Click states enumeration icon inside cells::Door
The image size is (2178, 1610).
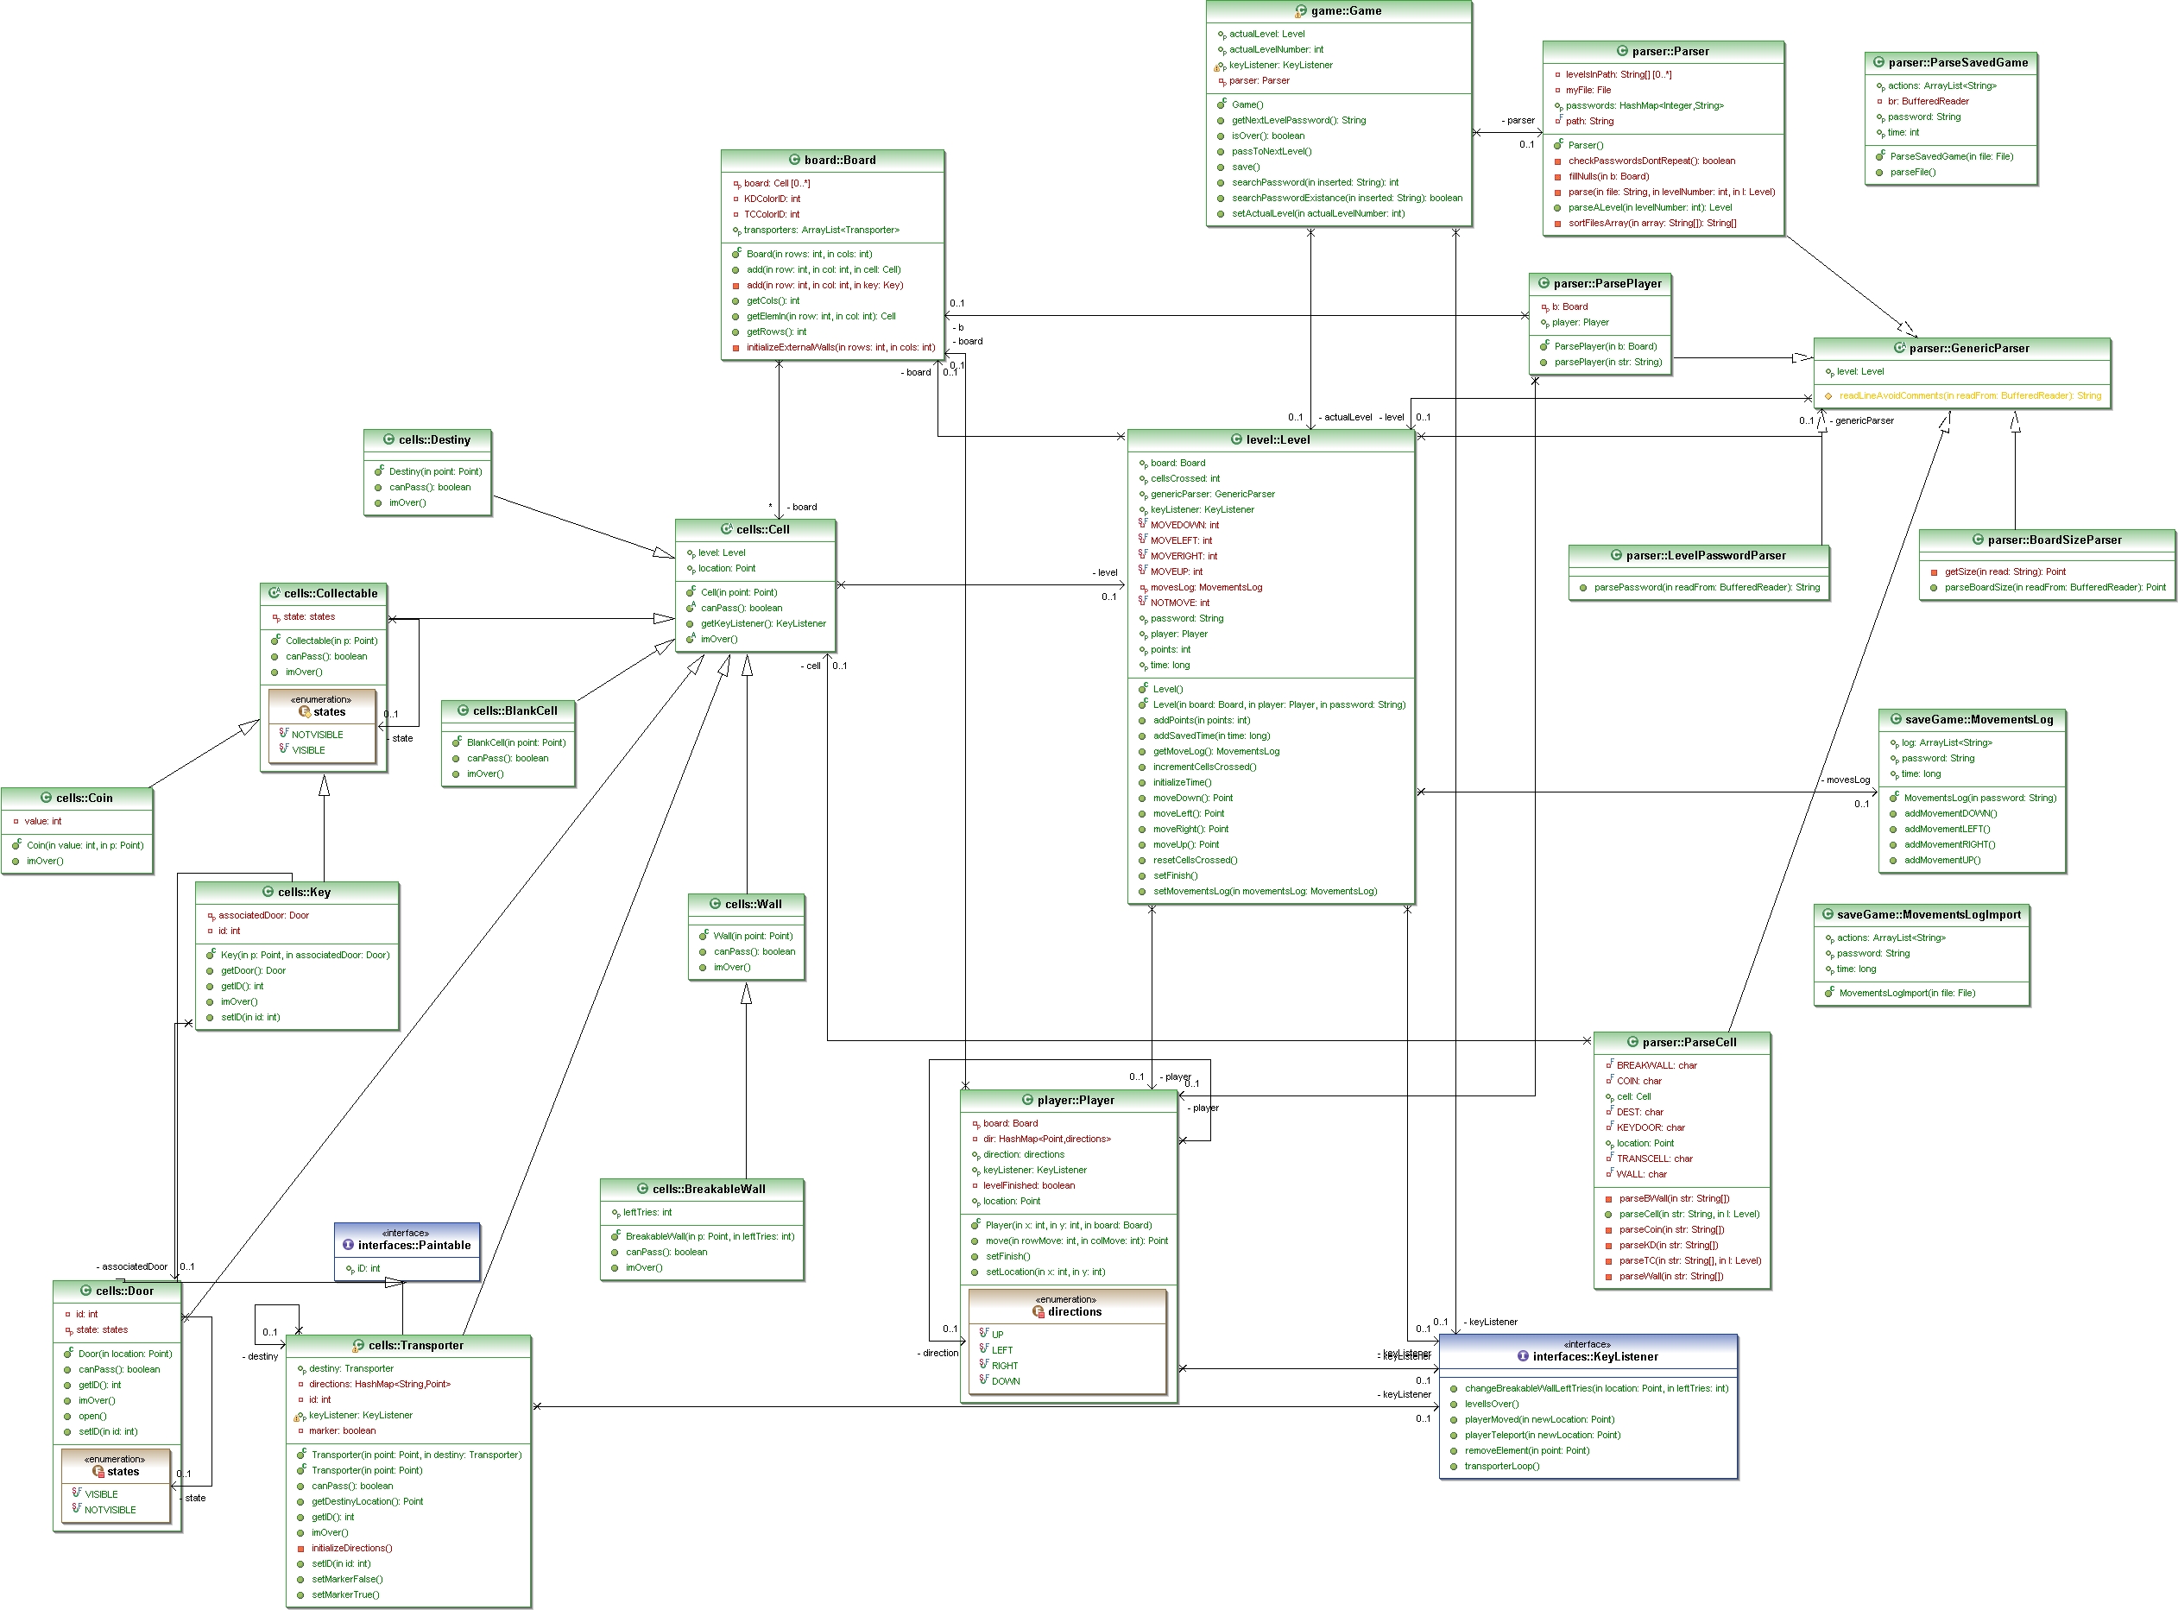coord(98,1472)
